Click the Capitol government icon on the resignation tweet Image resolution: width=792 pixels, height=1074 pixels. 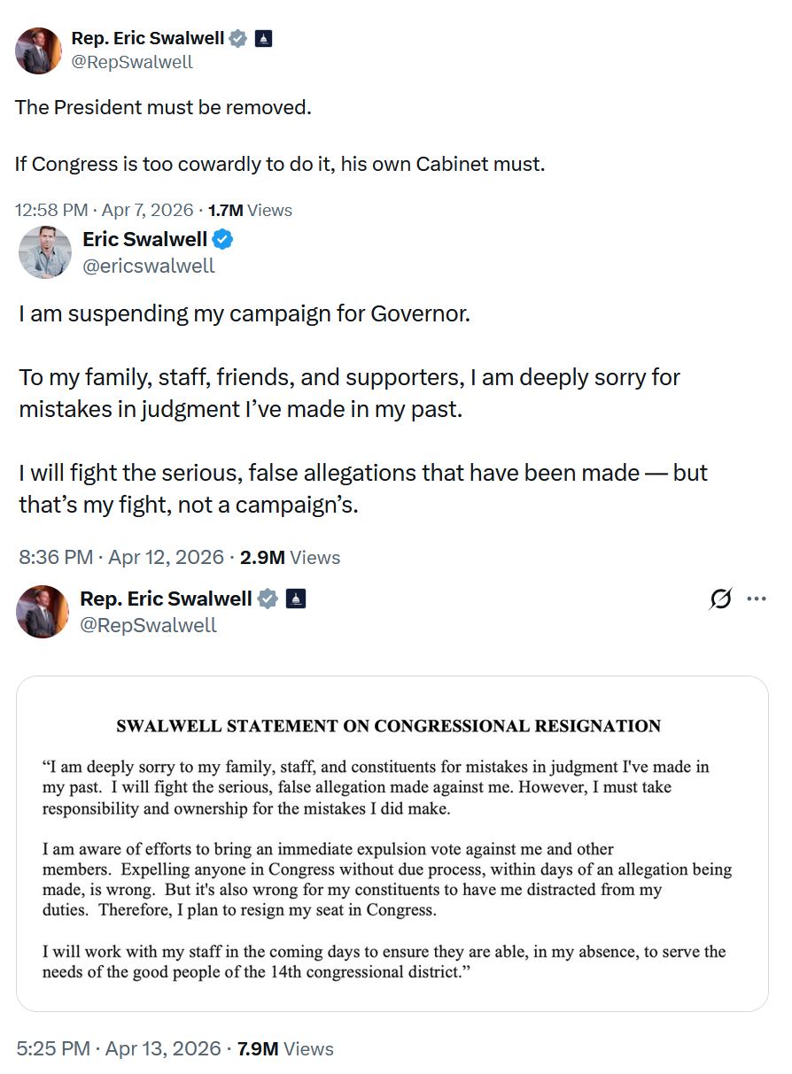(x=296, y=599)
